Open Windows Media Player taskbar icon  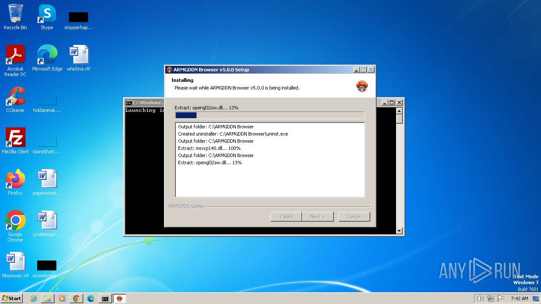(62, 299)
